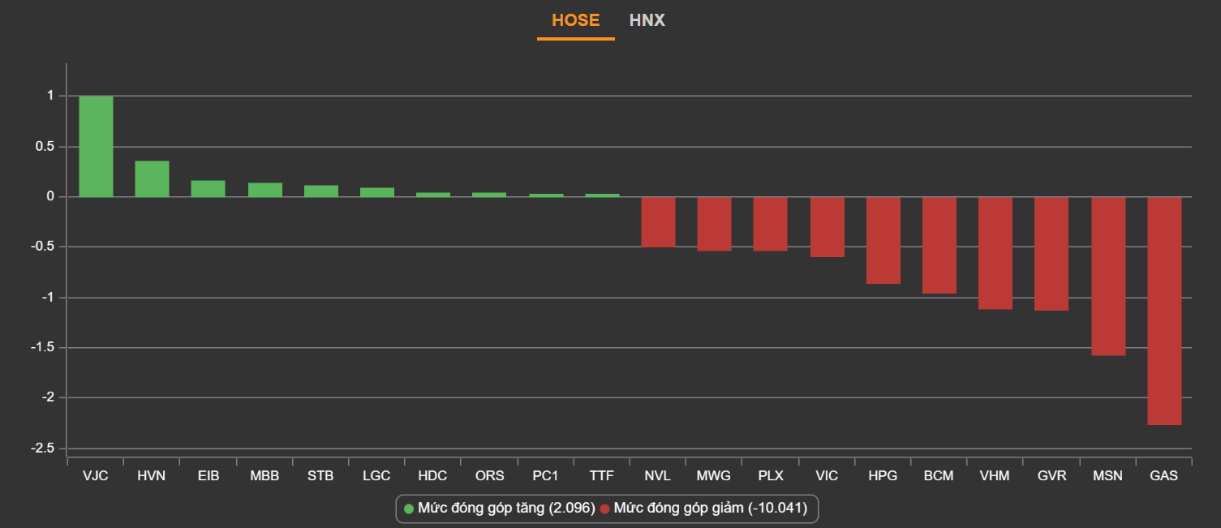Click the MWG axis label
Image resolution: width=1221 pixels, height=528 pixels.
pos(714,476)
